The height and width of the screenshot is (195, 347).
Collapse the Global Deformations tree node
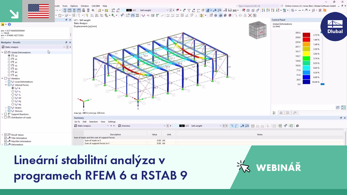(x=2, y=52)
